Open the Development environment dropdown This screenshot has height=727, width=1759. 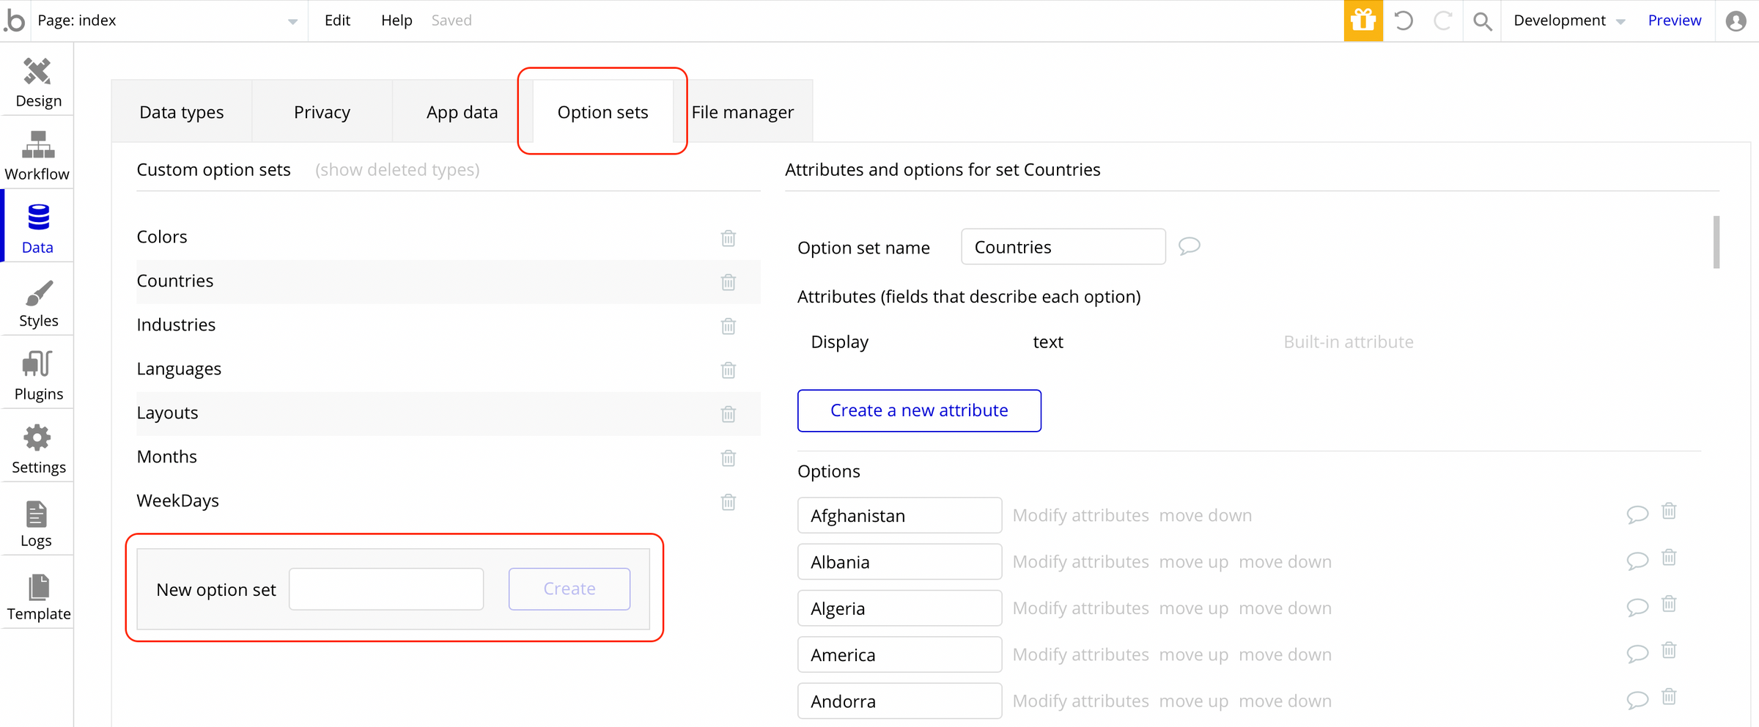(x=1568, y=20)
